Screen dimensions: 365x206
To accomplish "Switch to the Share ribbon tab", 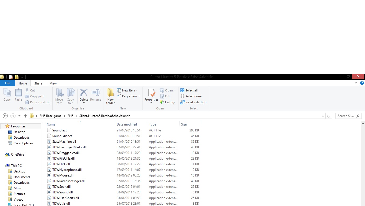I will point(38,83).
